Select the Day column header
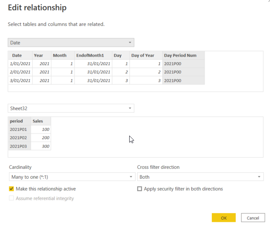 (x=121, y=55)
